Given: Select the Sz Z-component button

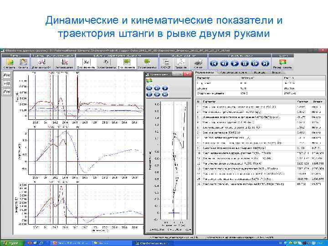Looking at the screenshot, I should click(x=86, y=63).
